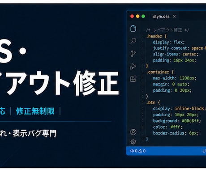Open the Accounts profile icon
The height and width of the screenshot is (170, 206).
tap(133, 132)
